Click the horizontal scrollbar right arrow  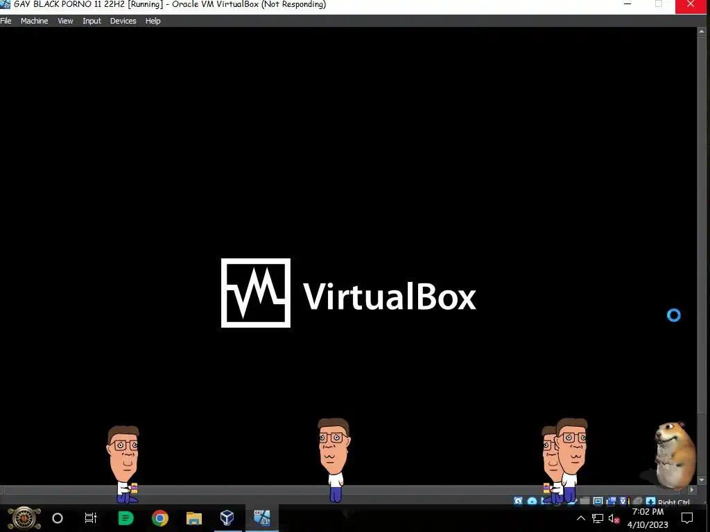(691, 490)
